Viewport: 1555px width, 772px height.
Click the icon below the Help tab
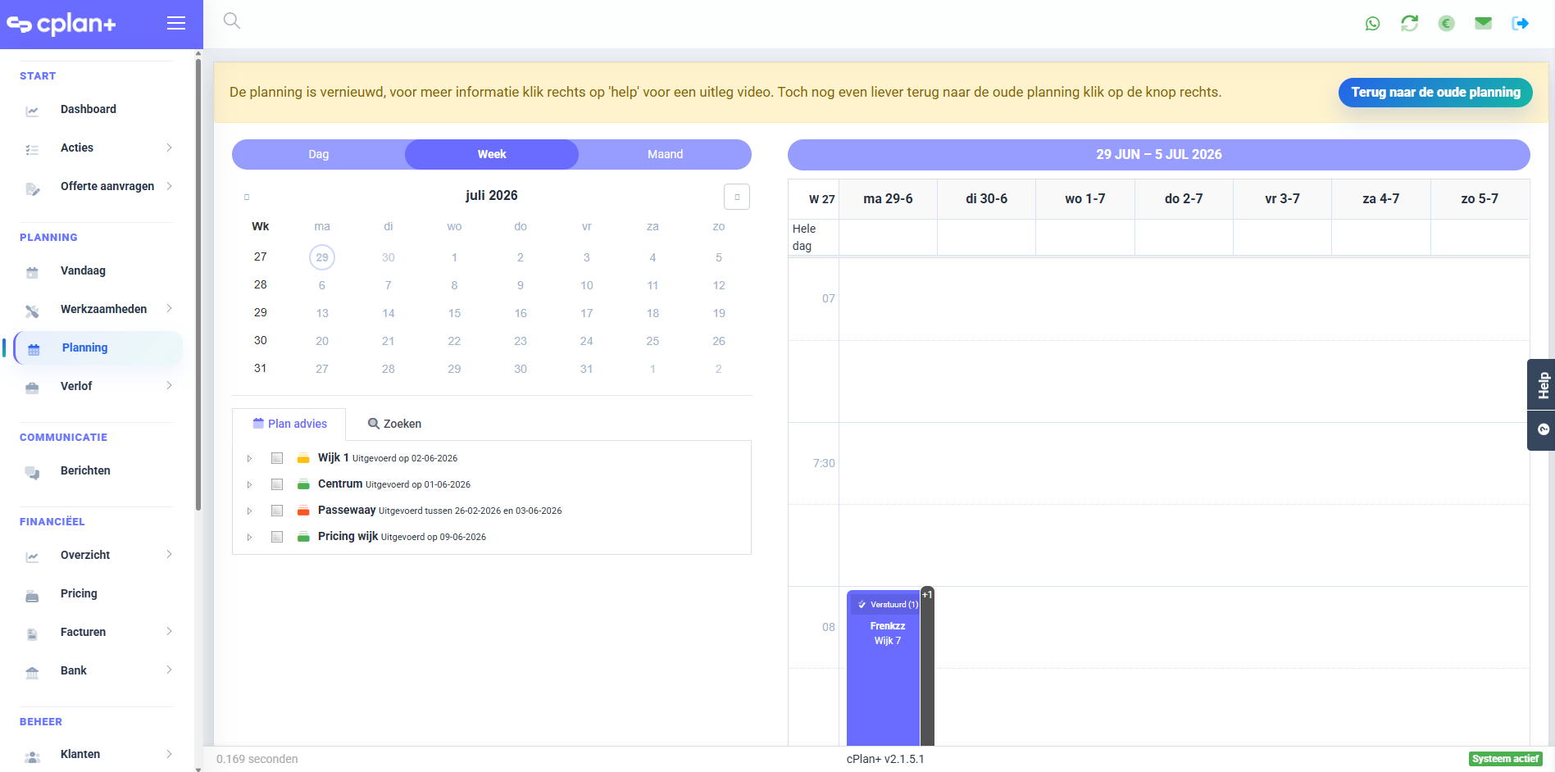point(1543,429)
